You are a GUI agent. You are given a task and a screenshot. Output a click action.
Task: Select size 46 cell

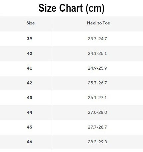click(x=29, y=142)
